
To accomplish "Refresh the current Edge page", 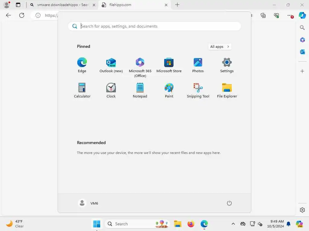I will 22,15.
